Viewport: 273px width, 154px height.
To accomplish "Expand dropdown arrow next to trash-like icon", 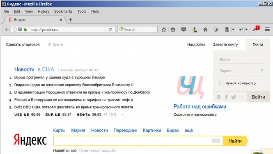I will pyautogui.click(x=233, y=30).
